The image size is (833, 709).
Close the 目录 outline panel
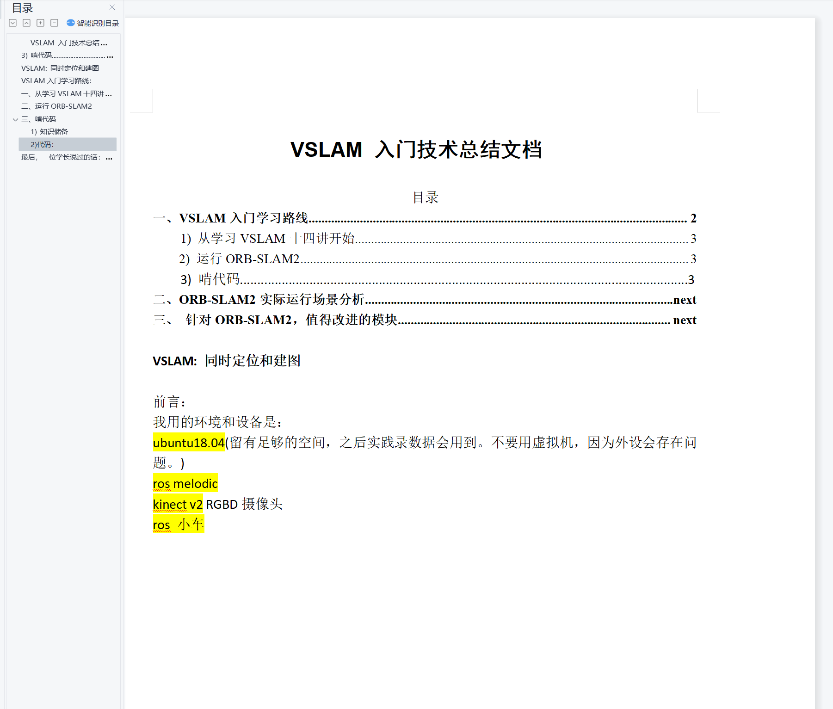tap(112, 7)
